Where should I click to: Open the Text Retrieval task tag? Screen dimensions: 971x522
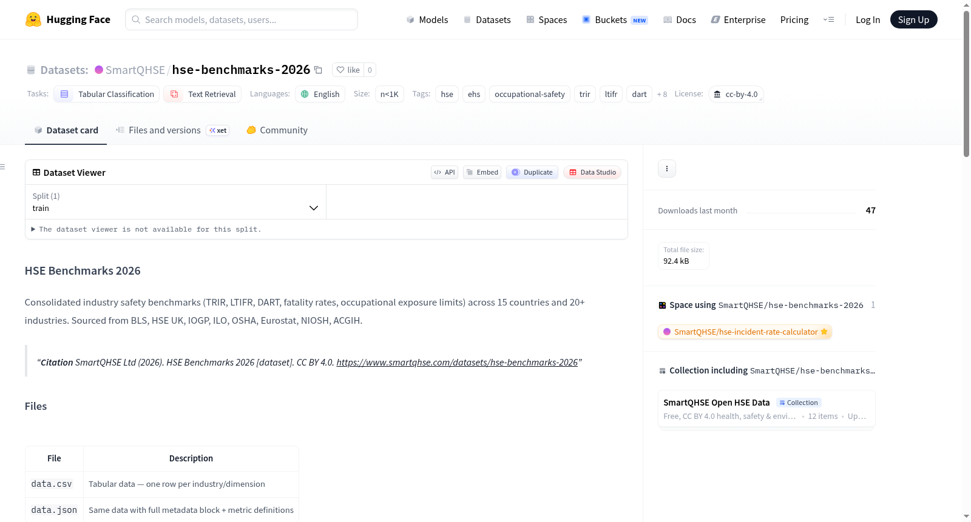tap(203, 94)
